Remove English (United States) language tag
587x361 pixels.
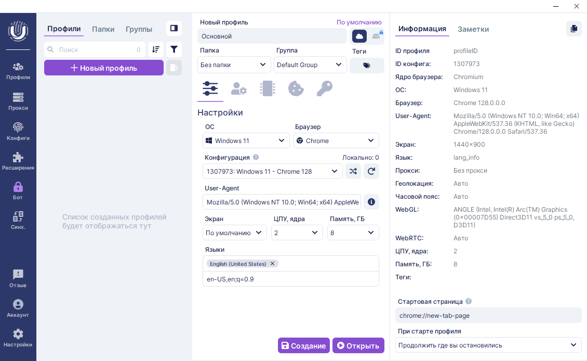tap(273, 264)
